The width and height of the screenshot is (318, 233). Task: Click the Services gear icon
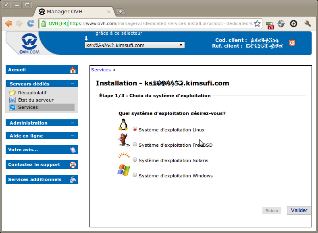tap(12, 107)
